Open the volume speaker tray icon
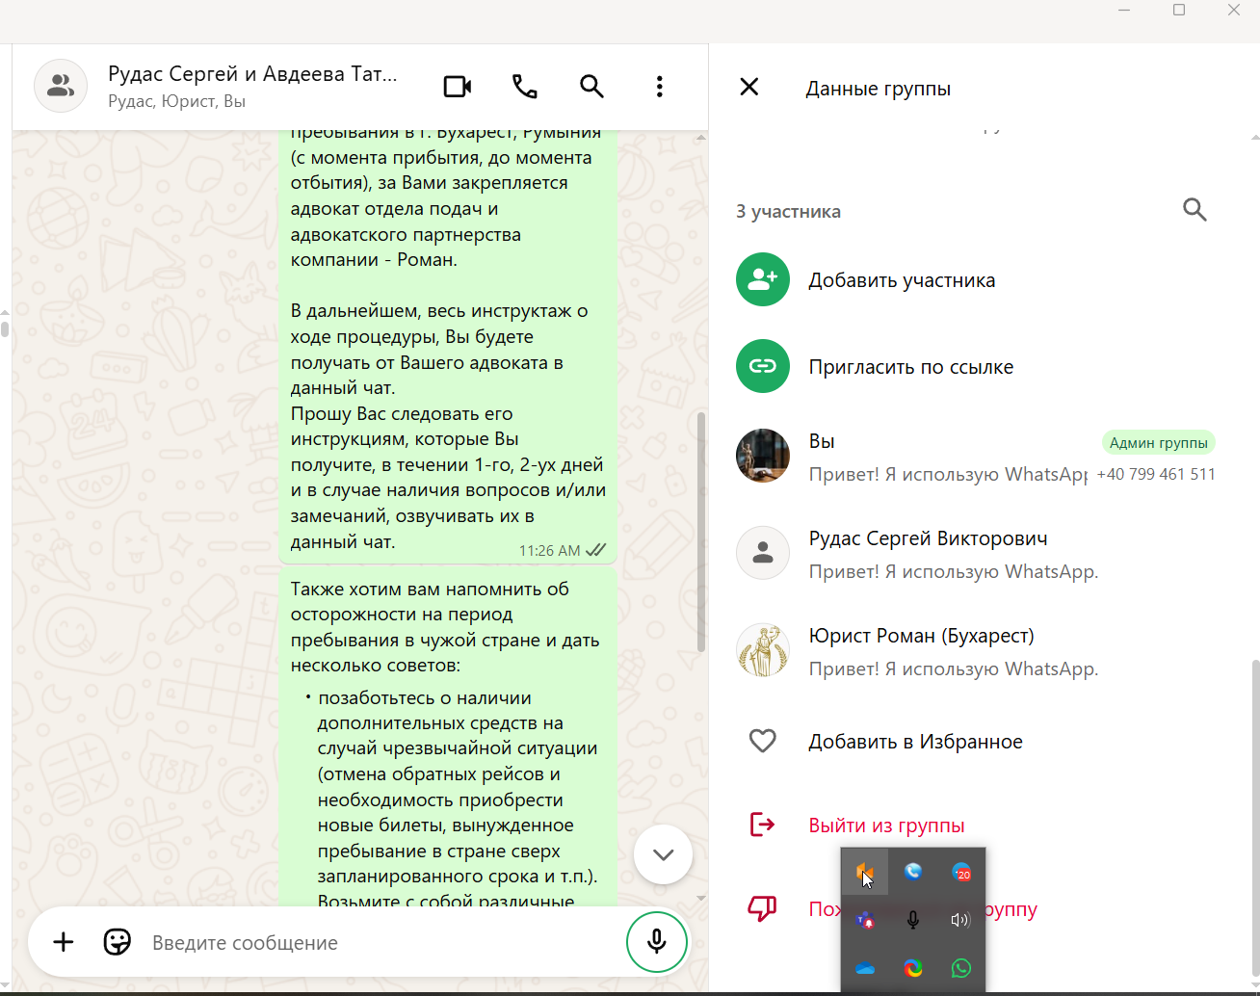The width and height of the screenshot is (1260, 996). pyautogui.click(x=960, y=920)
